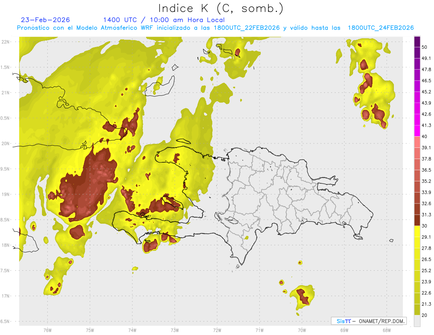This screenshot has width=434, height=335.
Task: Click the color scale label '33.9'
Action: pos(426,192)
